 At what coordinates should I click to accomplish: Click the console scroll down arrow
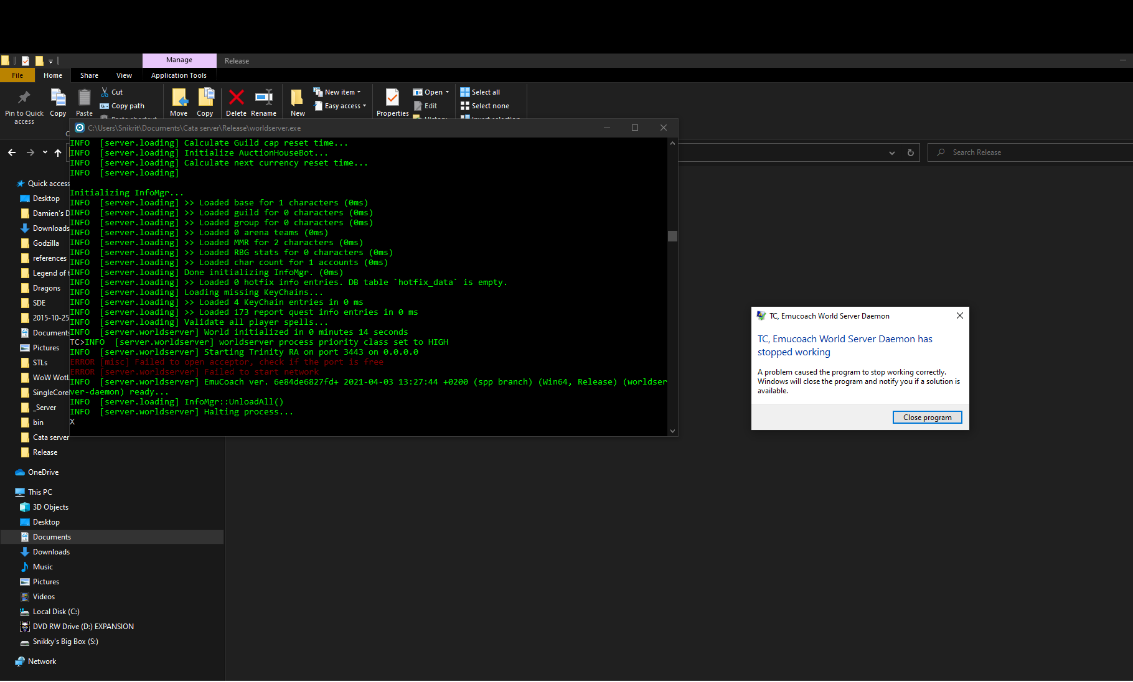[x=672, y=431]
